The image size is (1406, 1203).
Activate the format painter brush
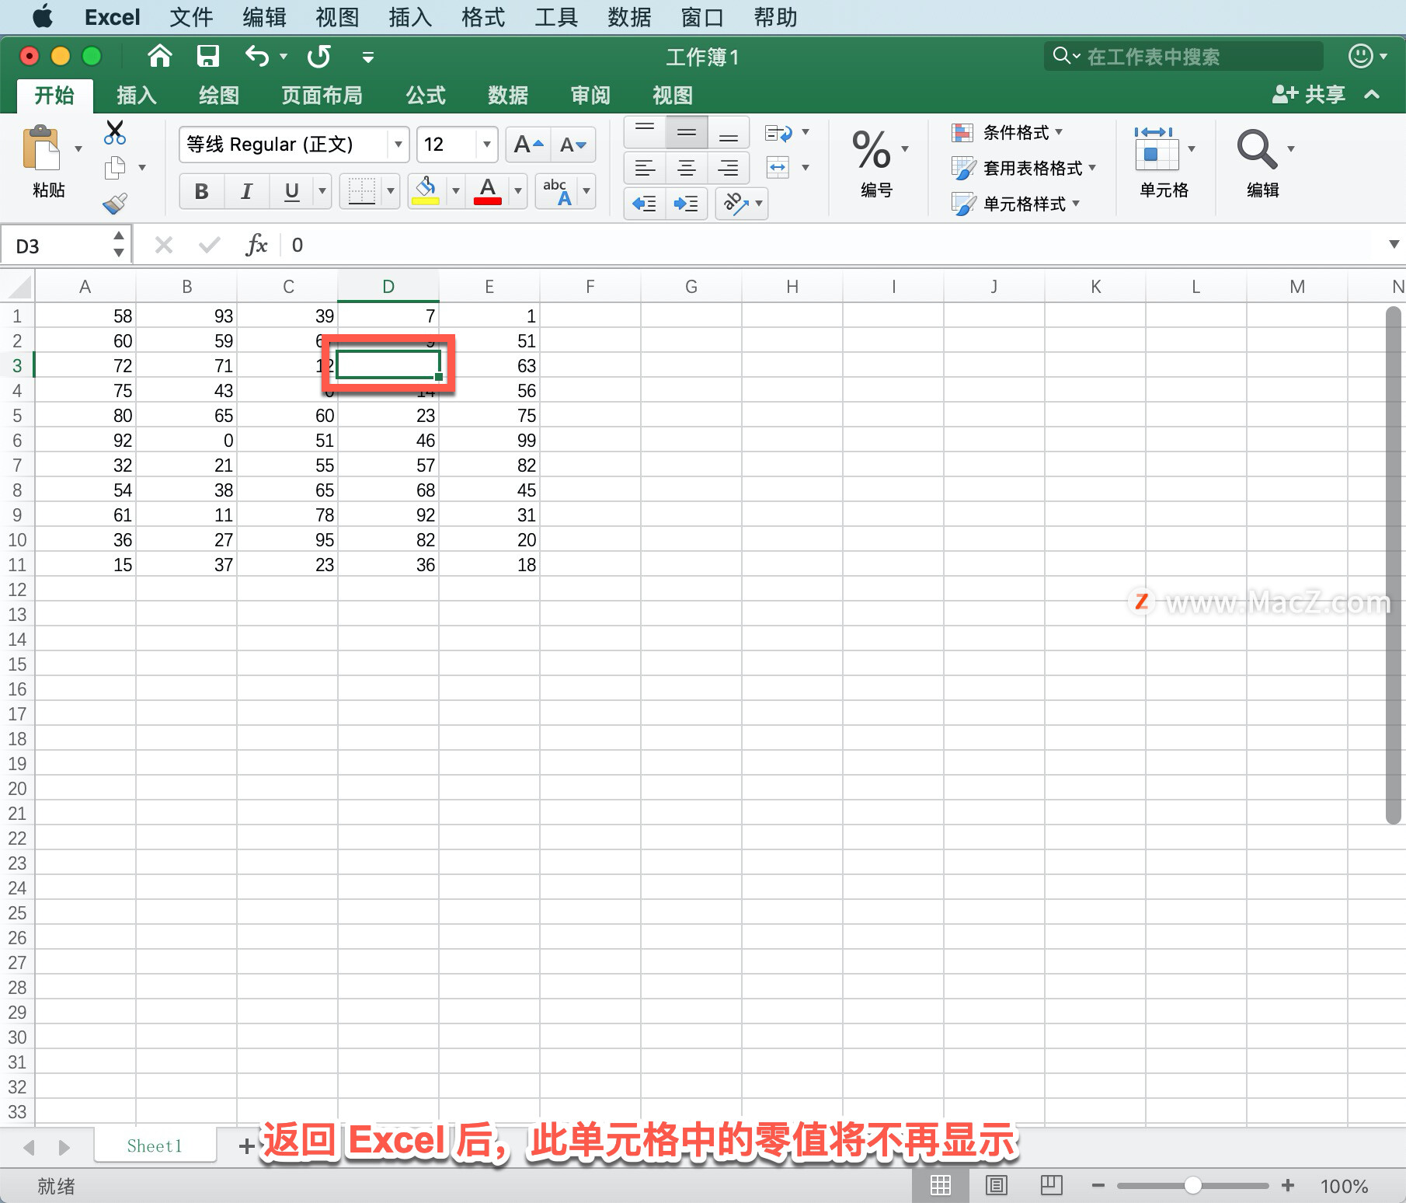[115, 203]
